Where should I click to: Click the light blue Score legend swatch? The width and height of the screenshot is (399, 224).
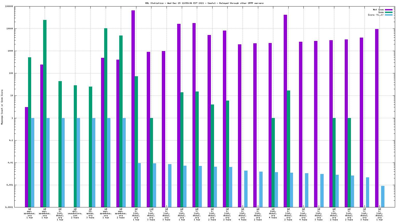(389, 15)
